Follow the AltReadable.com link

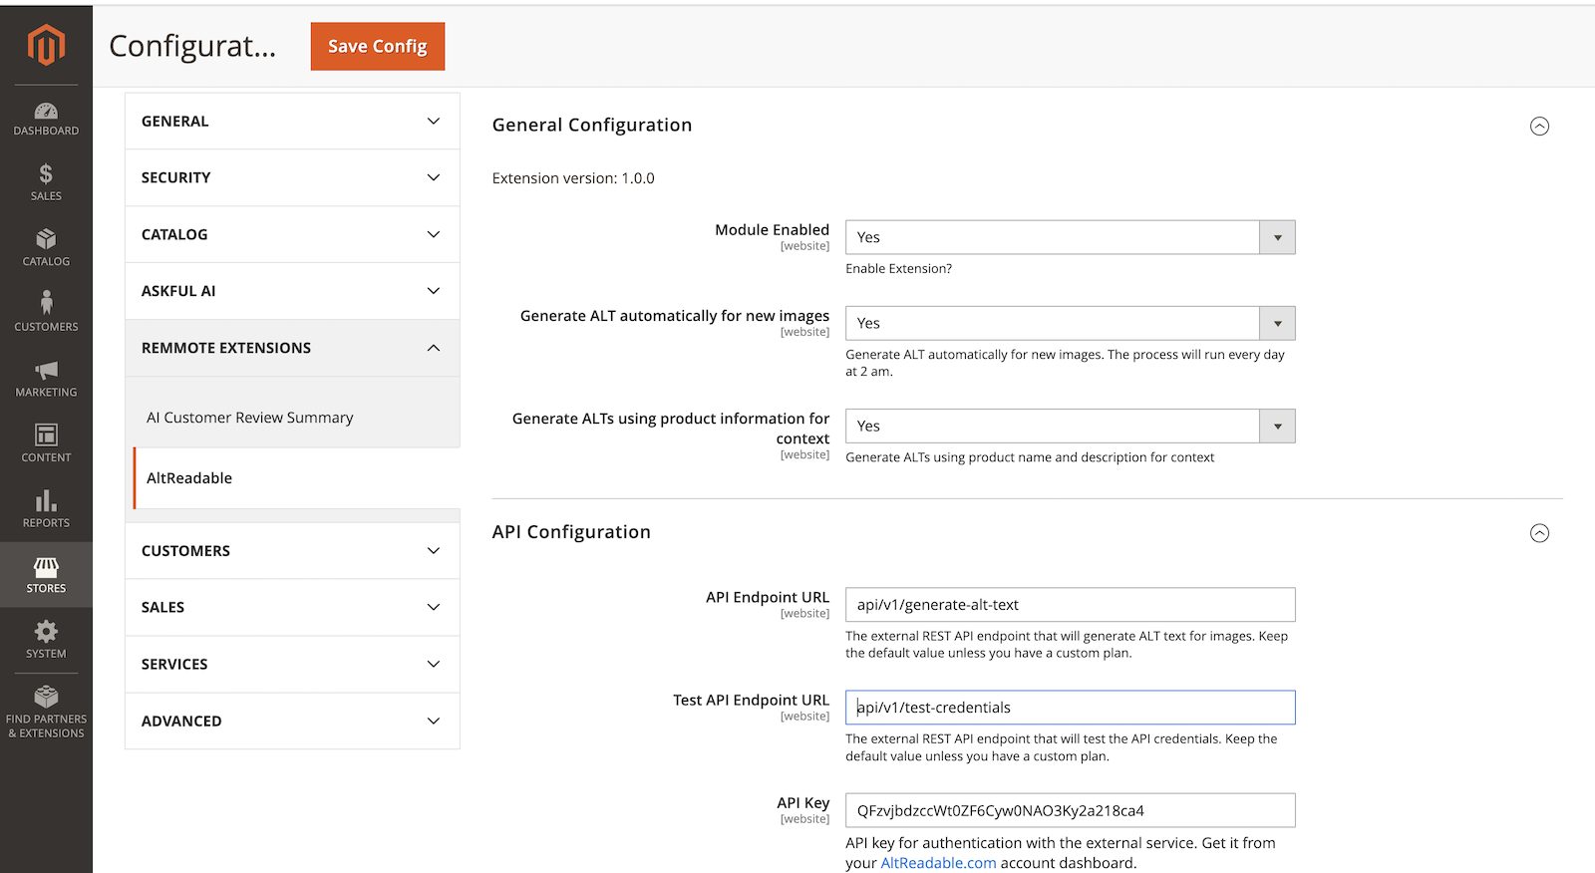coord(938,863)
